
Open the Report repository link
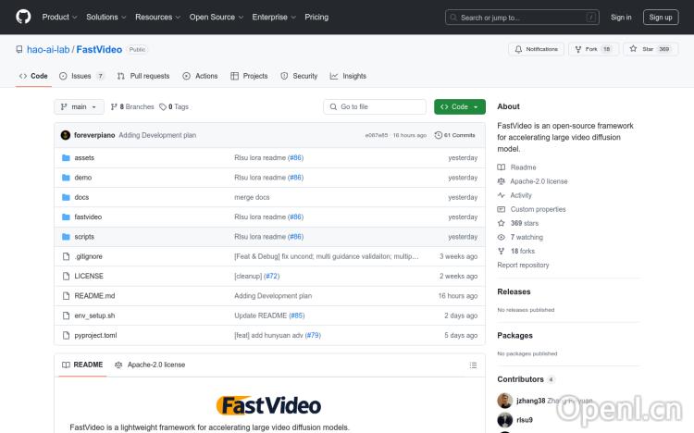coord(523,265)
